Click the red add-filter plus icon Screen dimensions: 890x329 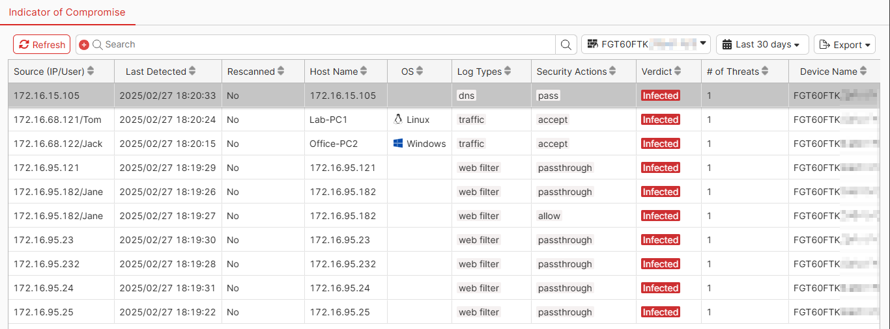point(84,44)
